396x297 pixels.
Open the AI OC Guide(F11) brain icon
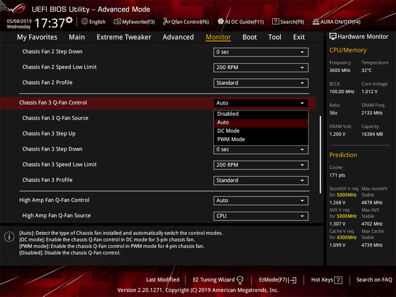point(221,21)
